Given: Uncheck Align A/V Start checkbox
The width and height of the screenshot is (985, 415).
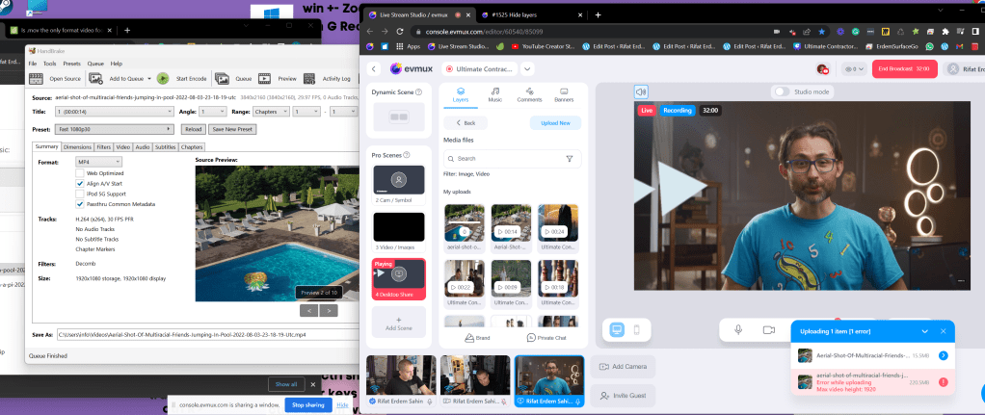Looking at the screenshot, I should click(x=80, y=183).
